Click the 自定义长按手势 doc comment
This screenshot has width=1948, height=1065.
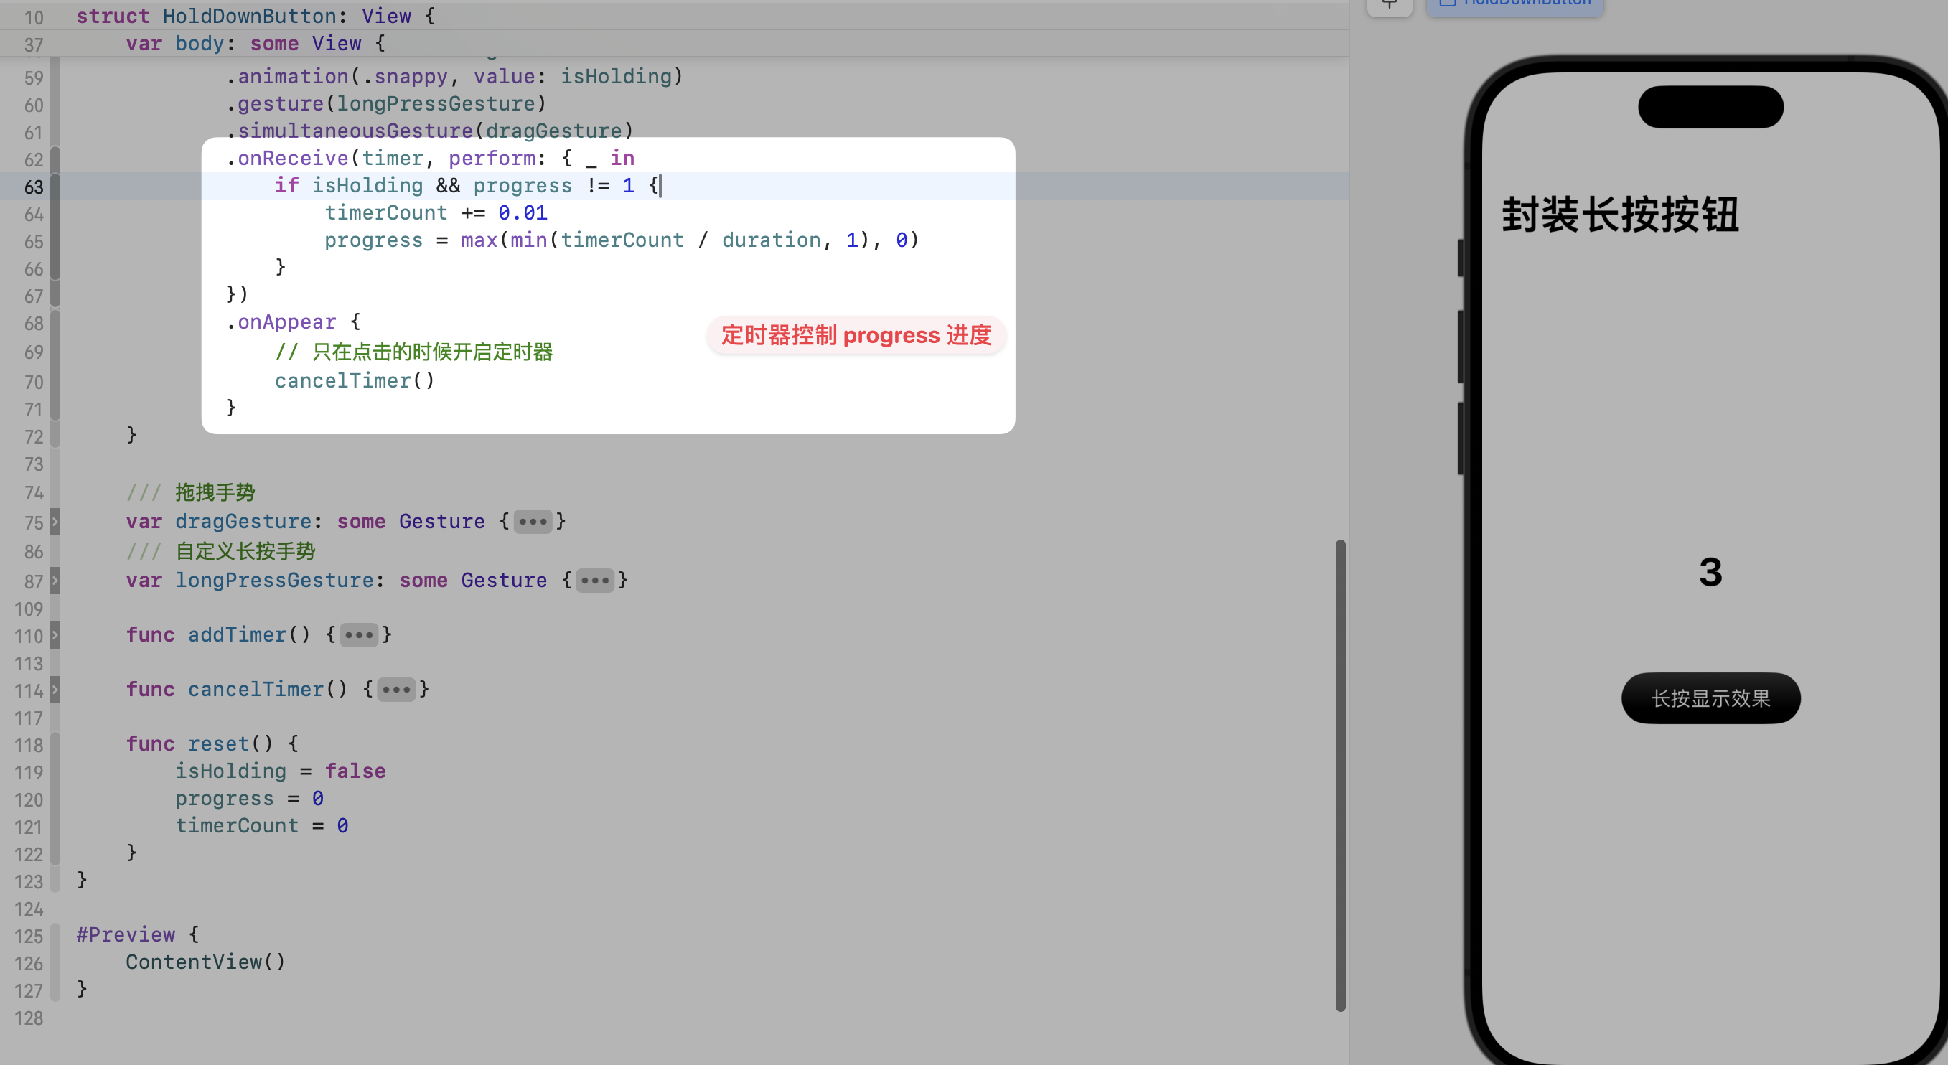pos(221,551)
